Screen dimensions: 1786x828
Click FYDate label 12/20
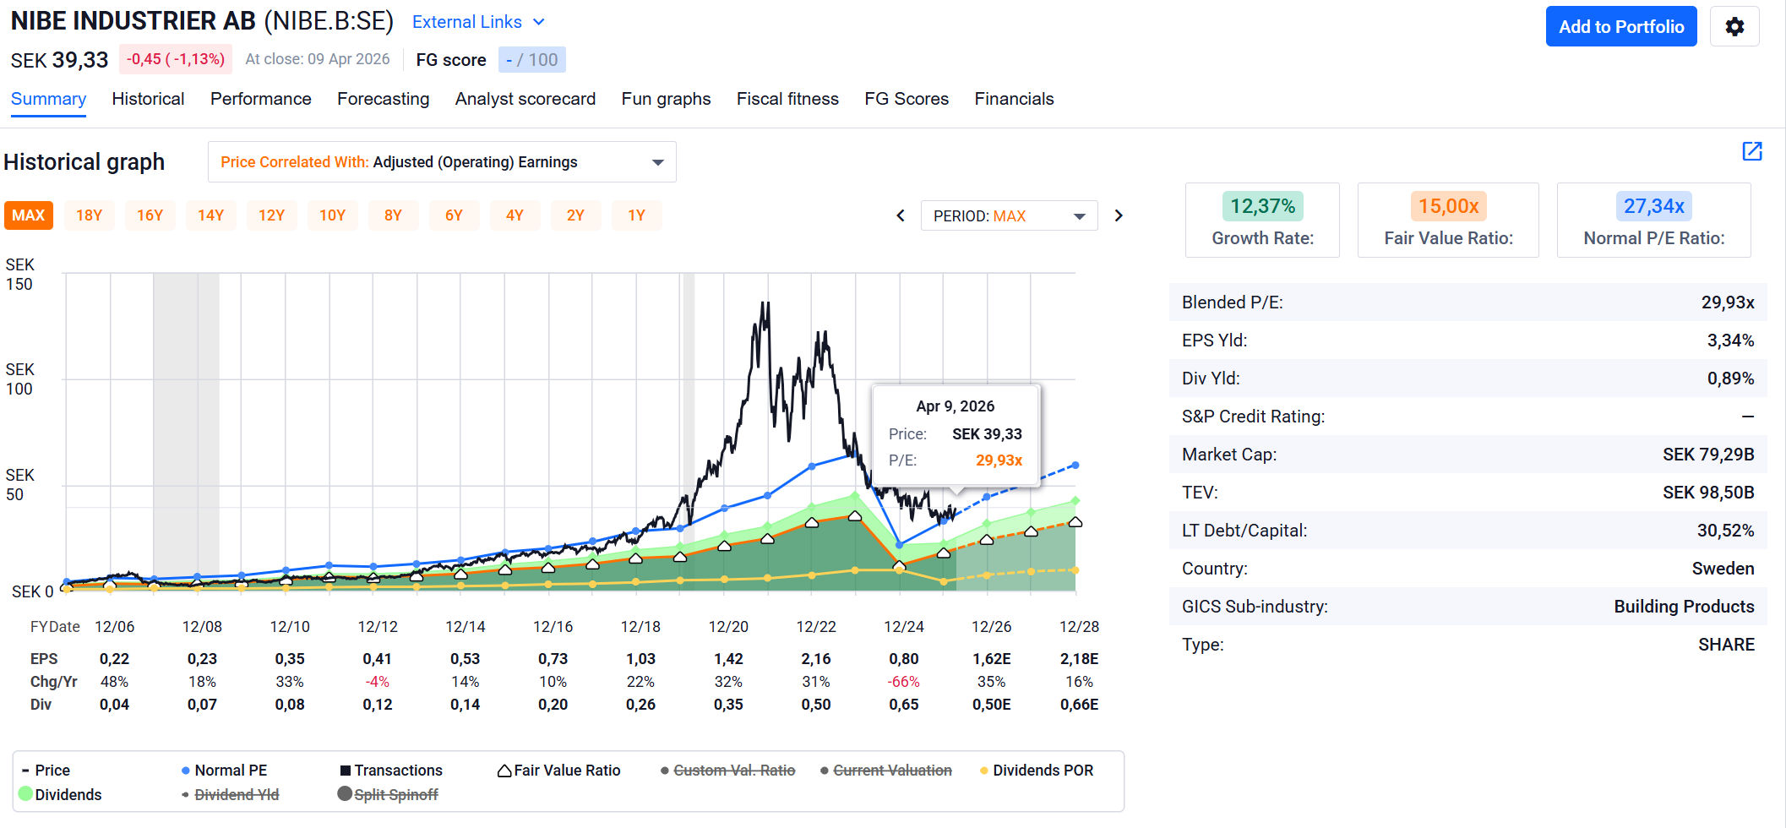coord(728,627)
